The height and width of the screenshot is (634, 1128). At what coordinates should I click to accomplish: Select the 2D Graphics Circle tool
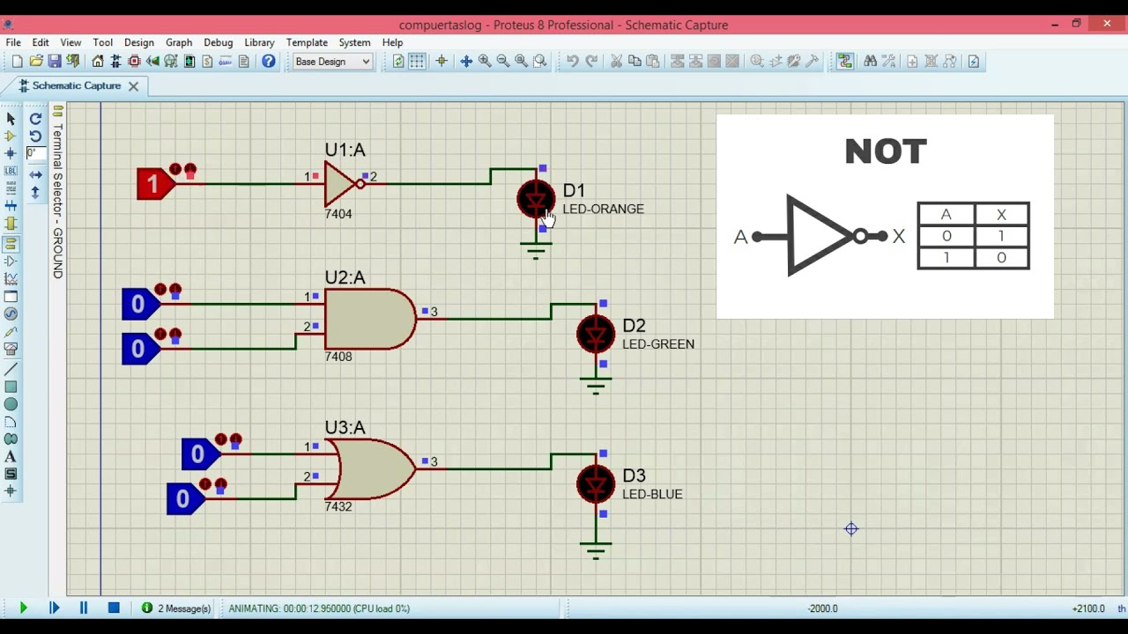[x=11, y=404]
